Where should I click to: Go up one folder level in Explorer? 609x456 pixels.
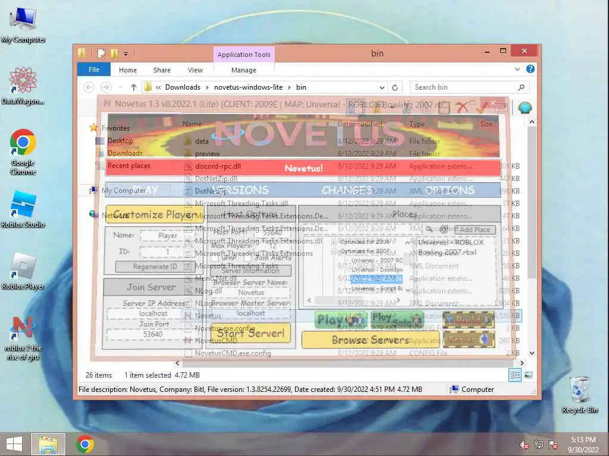tap(134, 87)
